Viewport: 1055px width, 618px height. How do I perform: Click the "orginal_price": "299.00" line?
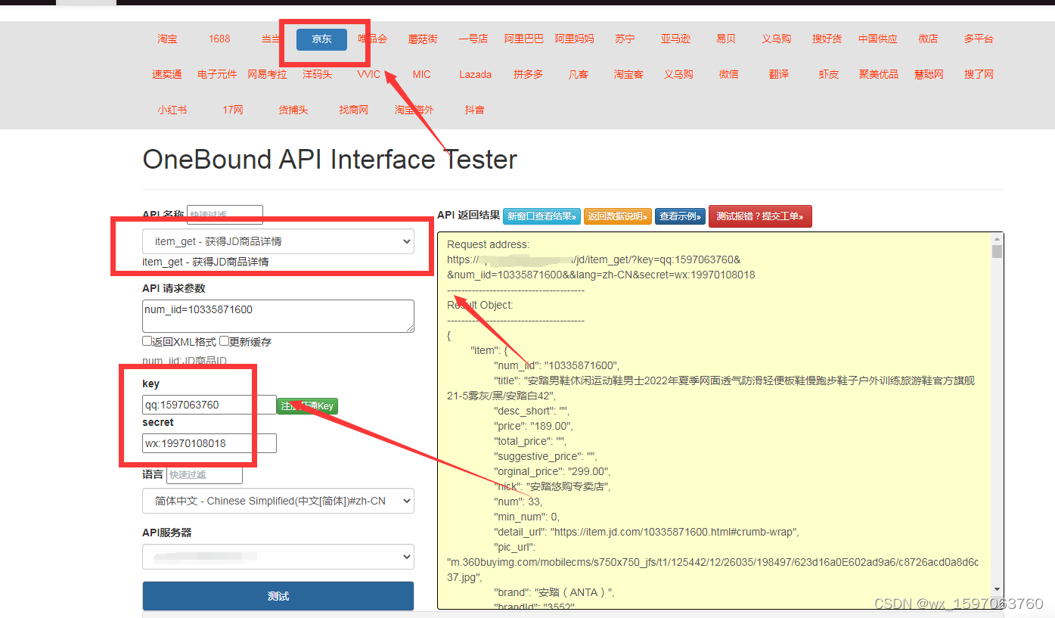coord(552,471)
